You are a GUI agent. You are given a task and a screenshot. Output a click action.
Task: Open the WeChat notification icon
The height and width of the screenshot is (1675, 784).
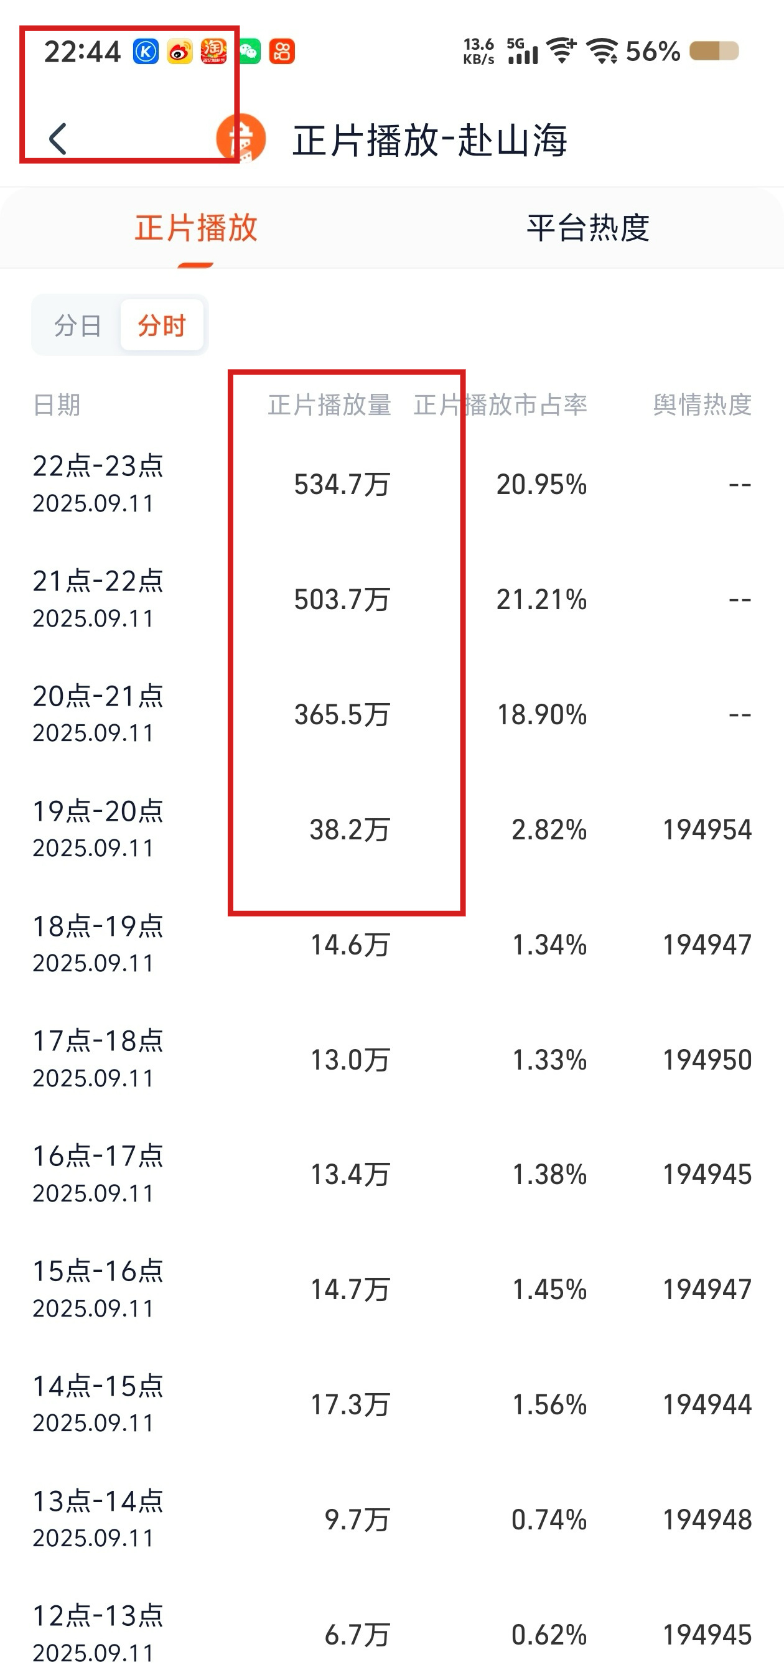point(250,52)
